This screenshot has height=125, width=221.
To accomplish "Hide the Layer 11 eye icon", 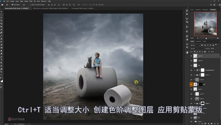I will point(191,56).
